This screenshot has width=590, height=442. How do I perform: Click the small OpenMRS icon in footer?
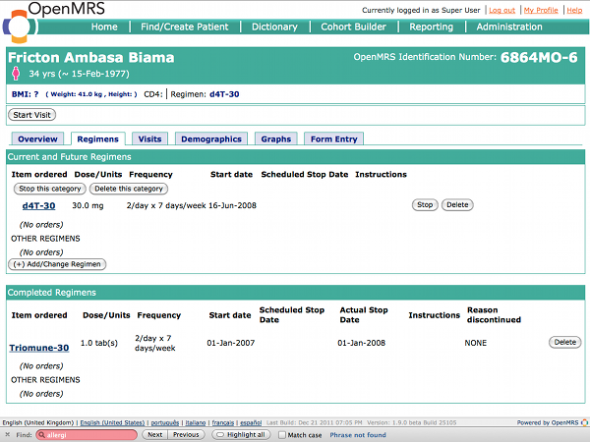click(584, 422)
